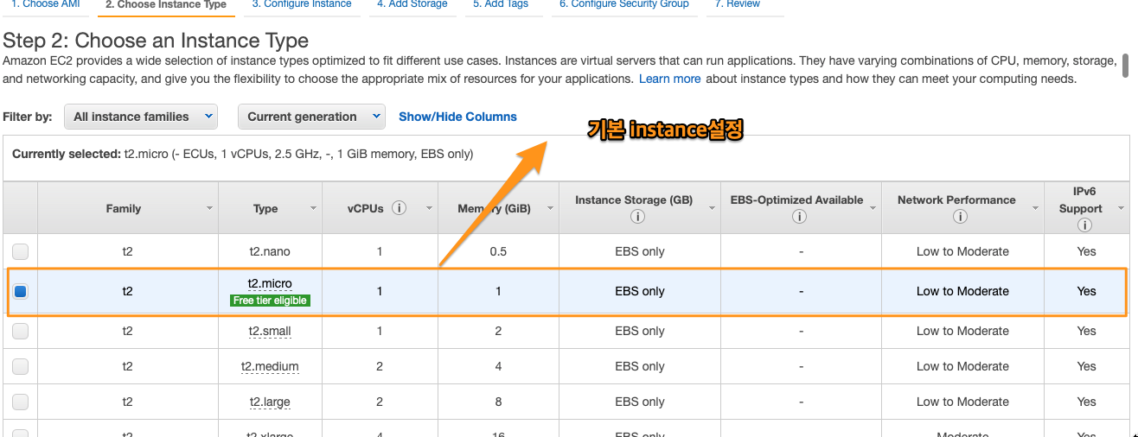Image resolution: width=1138 pixels, height=437 pixels.
Task: Select the t2.small instance checkbox
Action: click(20, 331)
